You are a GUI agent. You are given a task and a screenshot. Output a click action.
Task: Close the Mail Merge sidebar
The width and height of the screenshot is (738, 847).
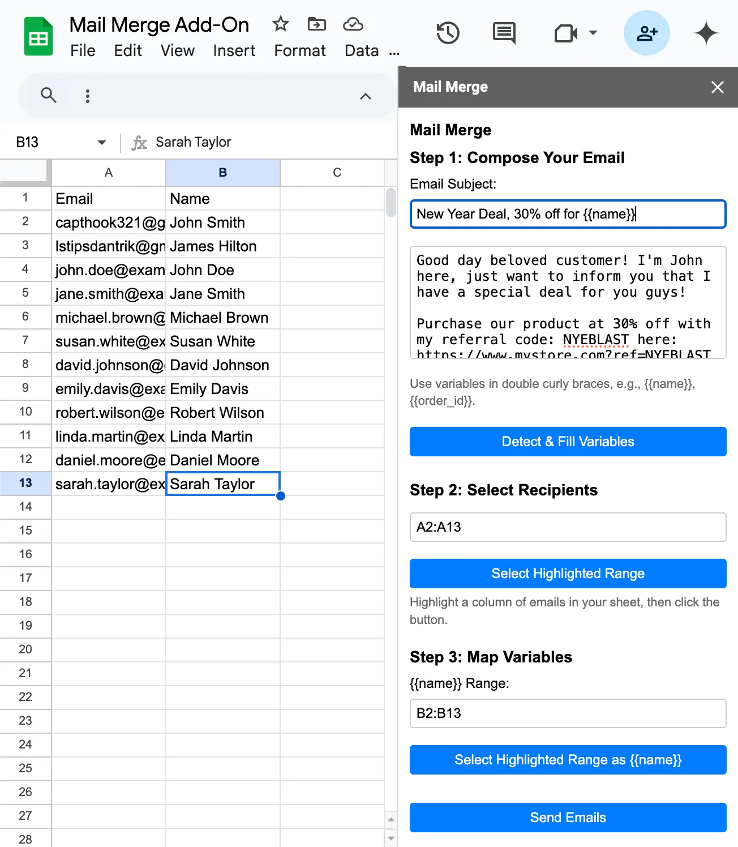[717, 87]
